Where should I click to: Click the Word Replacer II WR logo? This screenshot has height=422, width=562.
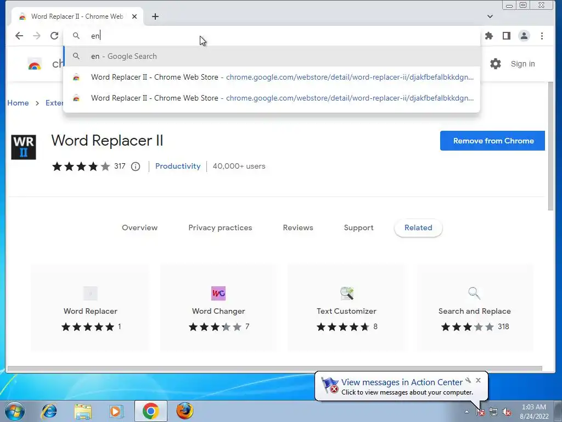coord(24,147)
